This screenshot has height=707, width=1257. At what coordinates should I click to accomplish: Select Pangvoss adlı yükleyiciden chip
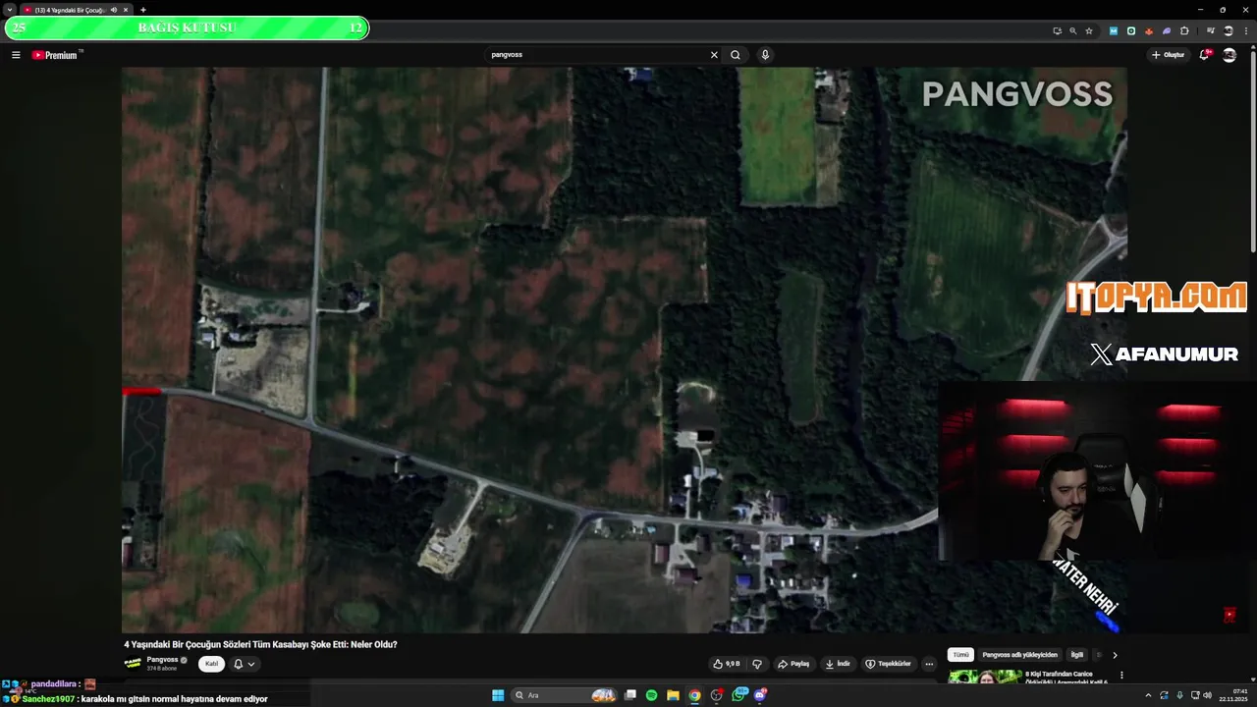coord(1019,655)
